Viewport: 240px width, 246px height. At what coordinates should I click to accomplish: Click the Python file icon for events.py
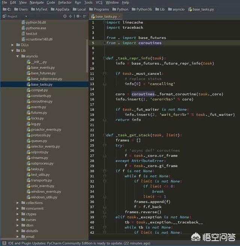click(28, 107)
